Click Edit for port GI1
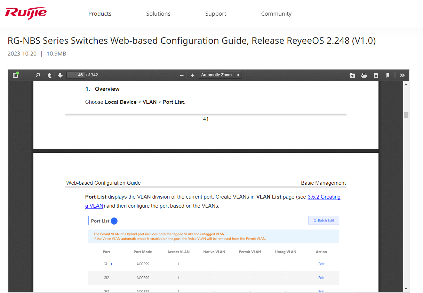 click(x=321, y=264)
